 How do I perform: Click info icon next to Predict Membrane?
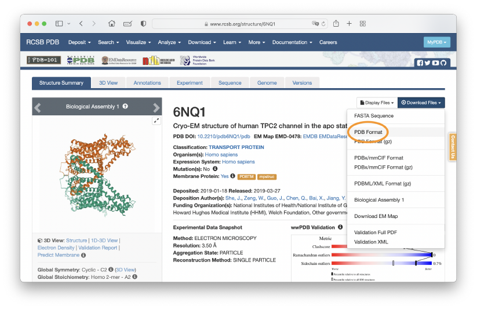(83, 255)
